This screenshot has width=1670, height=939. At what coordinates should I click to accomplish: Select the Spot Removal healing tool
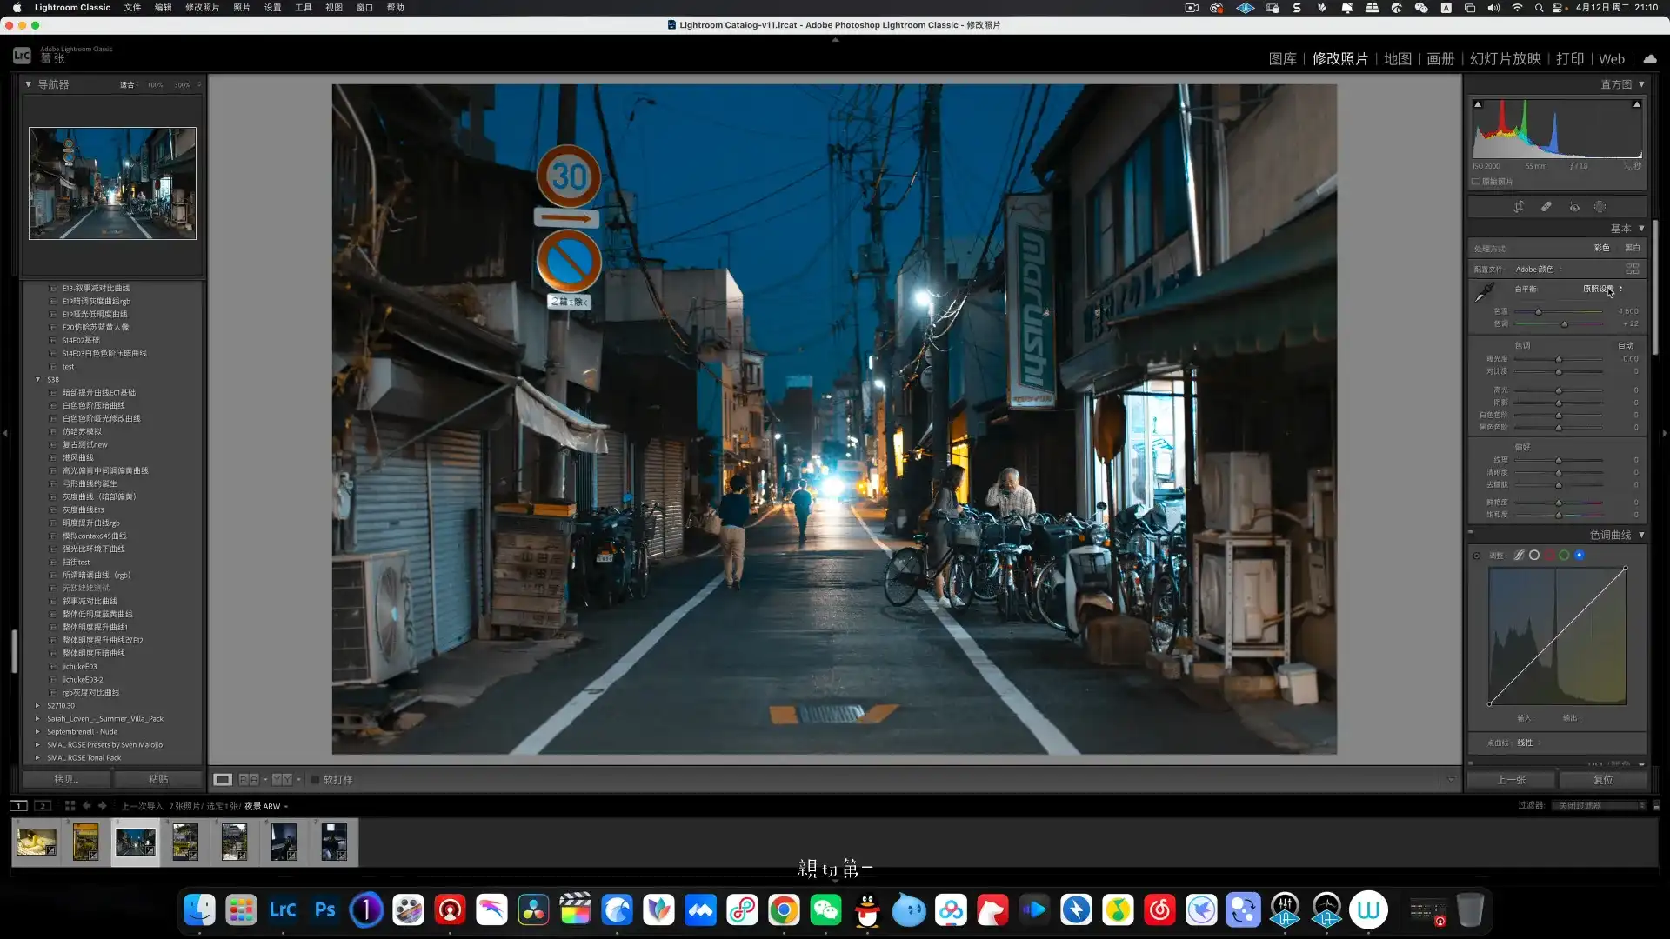pyautogui.click(x=1546, y=207)
